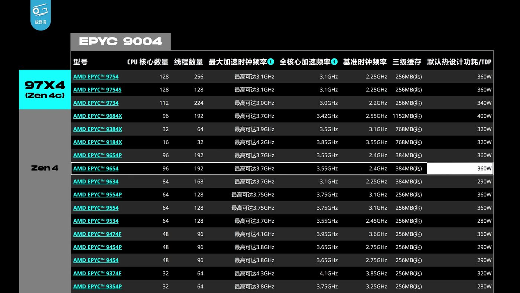Click the 基准时钟频率 column header

click(365, 62)
